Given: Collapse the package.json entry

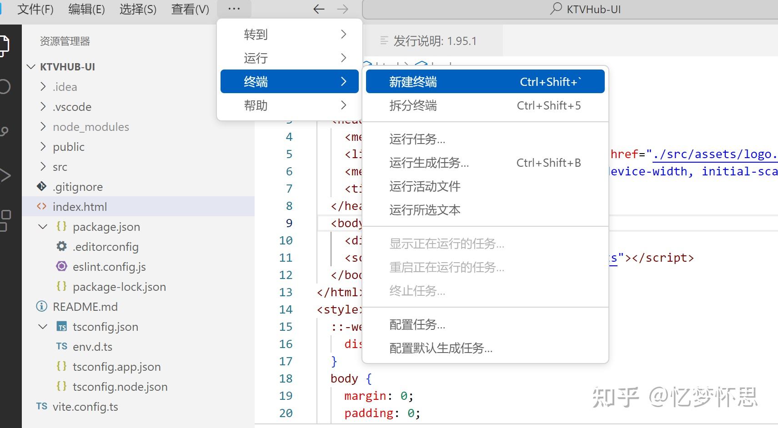Looking at the screenshot, I should pos(42,226).
